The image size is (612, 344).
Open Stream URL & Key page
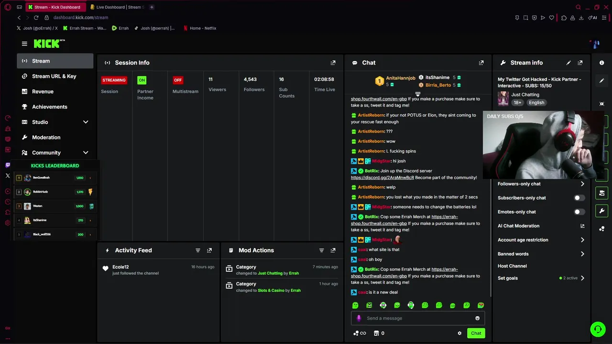pos(55,76)
